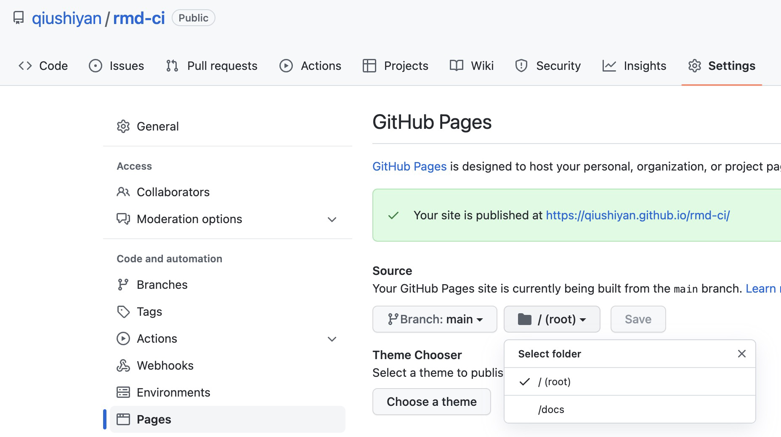
Task: Click the Pages browser icon in sidebar
Action: click(x=123, y=419)
